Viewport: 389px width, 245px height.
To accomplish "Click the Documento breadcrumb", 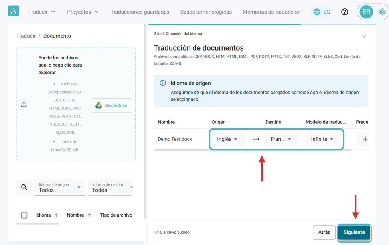I will click(x=57, y=36).
